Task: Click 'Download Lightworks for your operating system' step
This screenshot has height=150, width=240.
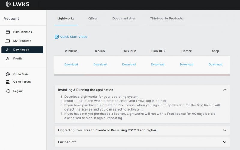Action: pos(101,97)
